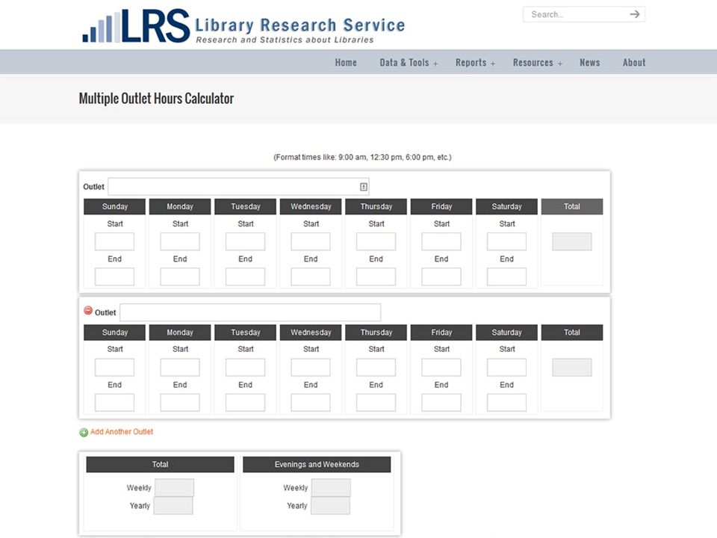Open the News page
The height and width of the screenshot is (538, 717).
pos(589,63)
